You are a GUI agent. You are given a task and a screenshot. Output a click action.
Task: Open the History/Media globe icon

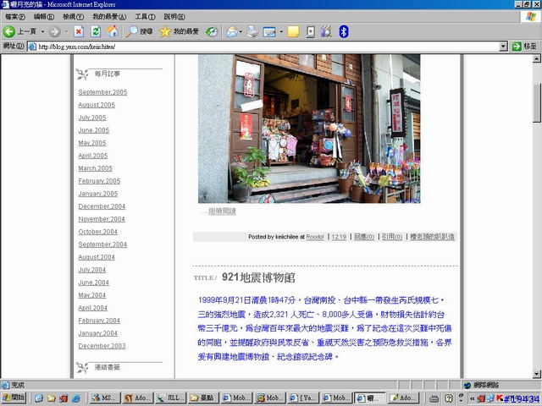point(212,32)
